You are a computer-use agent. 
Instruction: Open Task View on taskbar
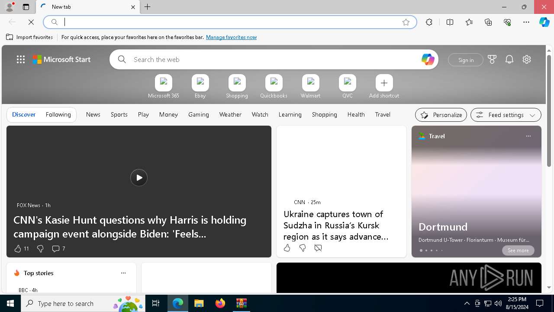pos(156,303)
